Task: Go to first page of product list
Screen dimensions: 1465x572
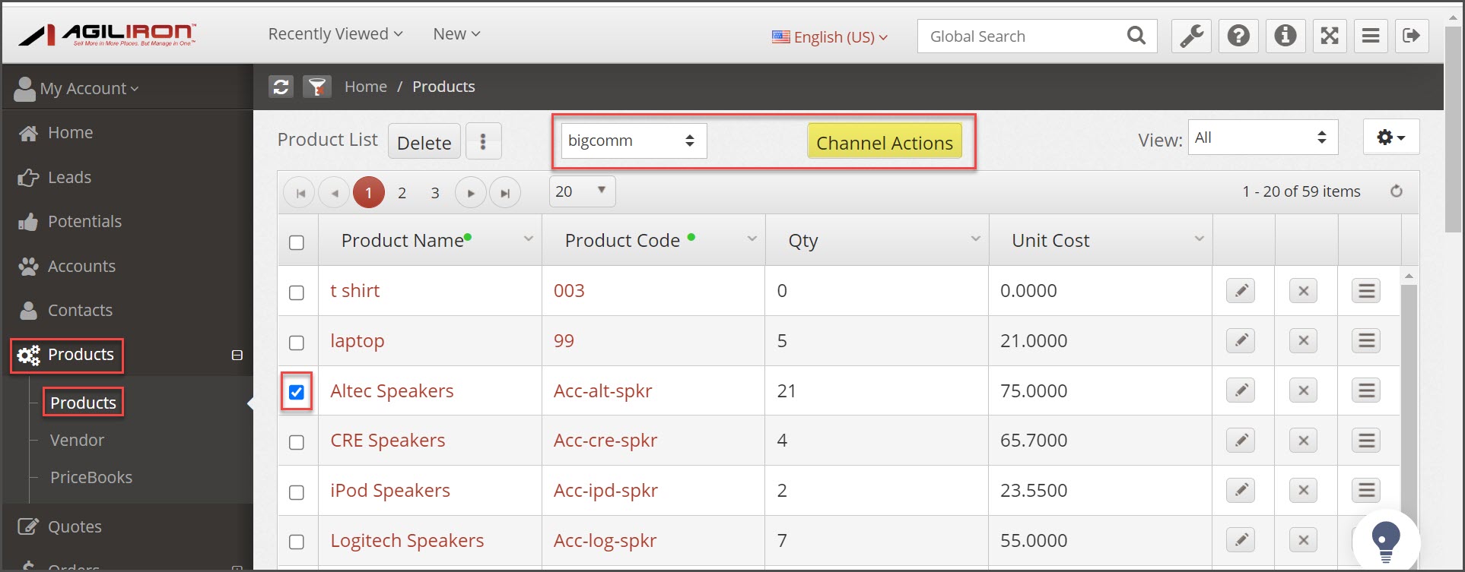Action: pos(300,193)
